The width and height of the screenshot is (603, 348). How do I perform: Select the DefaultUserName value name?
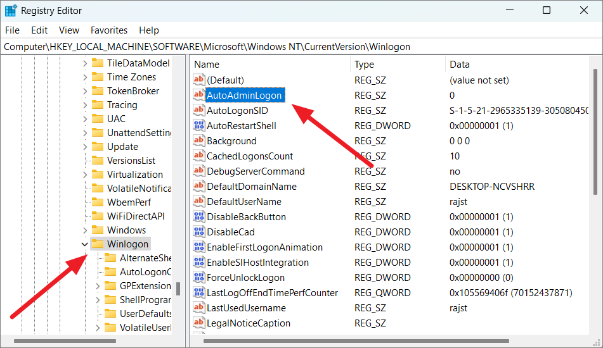[244, 201]
